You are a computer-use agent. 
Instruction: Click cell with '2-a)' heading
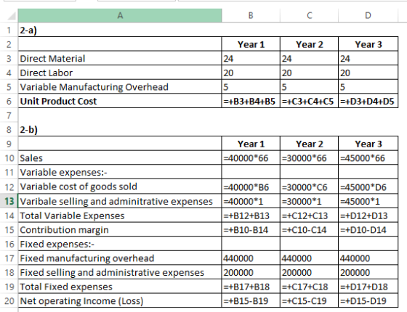coord(120,30)
